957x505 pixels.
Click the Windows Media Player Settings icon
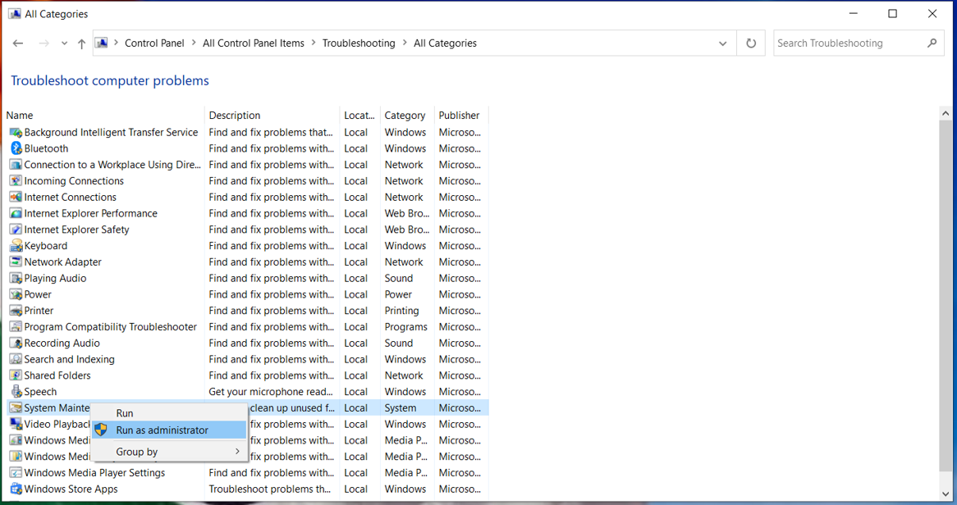coord(16,473)
